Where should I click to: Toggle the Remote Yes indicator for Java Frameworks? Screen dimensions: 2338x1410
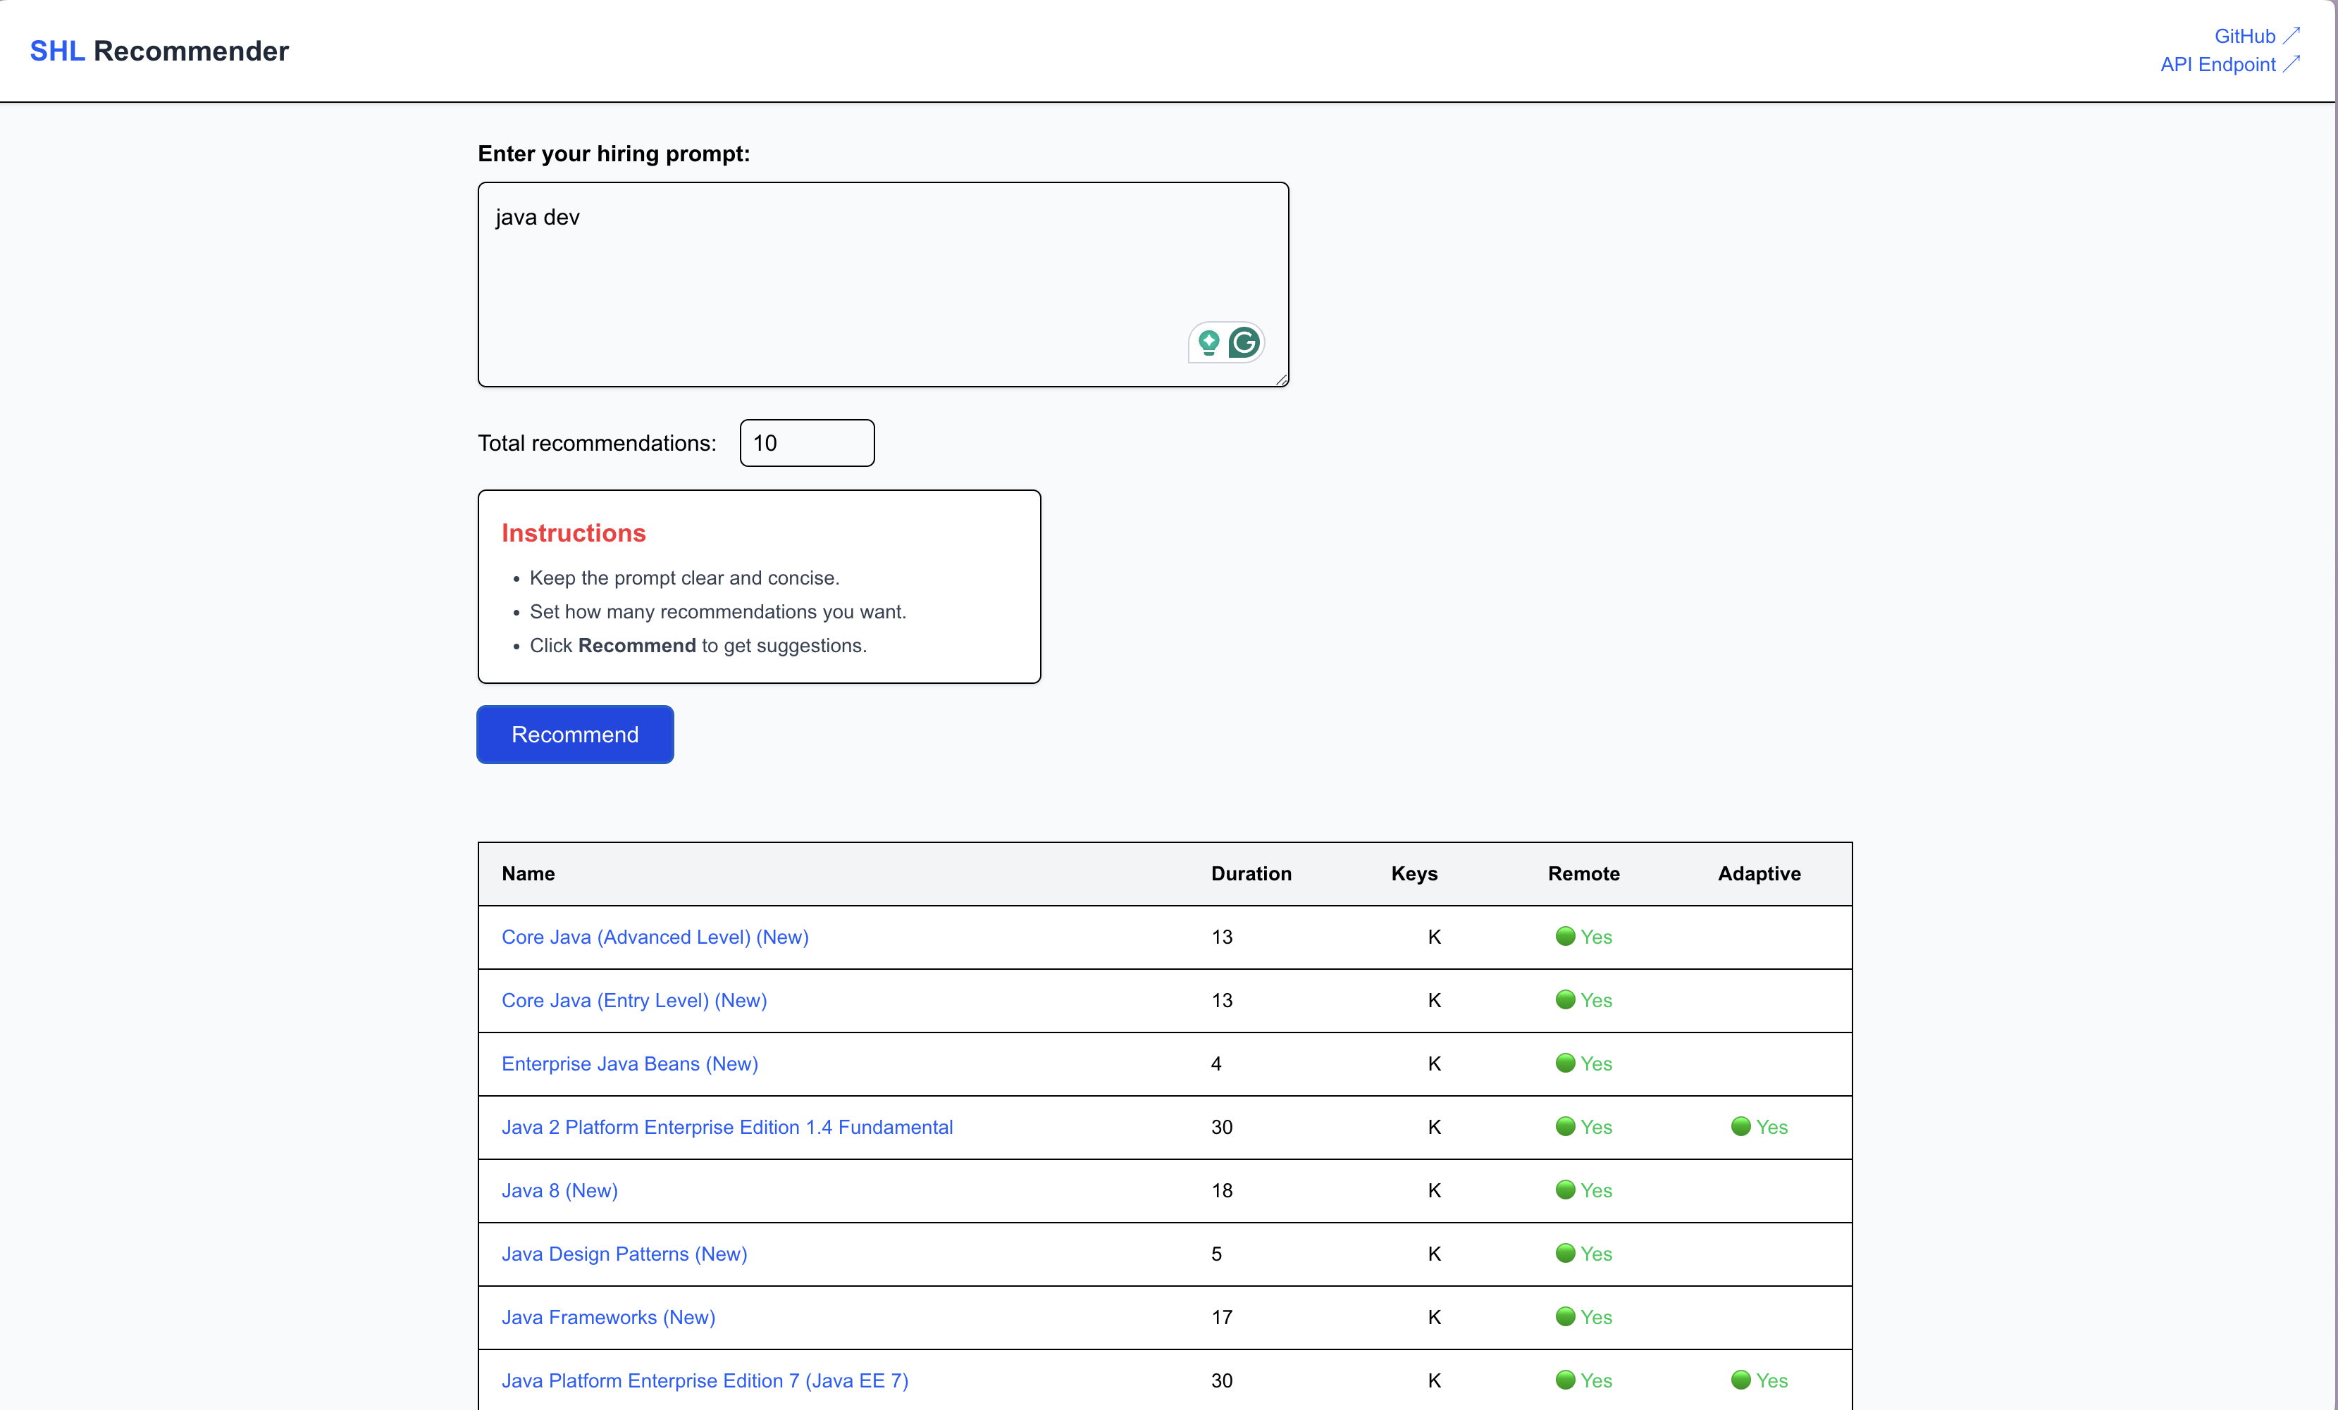pos(1566,1317)
